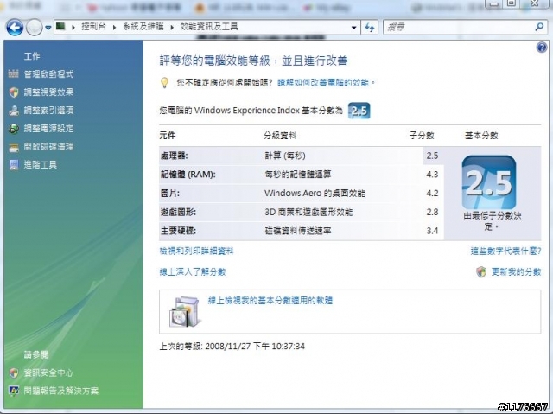Image resolution: width=553 pixels, height=414 pixels.
Task: Click the processor subscore 2.5 cell
Action: pyautogui.click(x=432, y=156)
